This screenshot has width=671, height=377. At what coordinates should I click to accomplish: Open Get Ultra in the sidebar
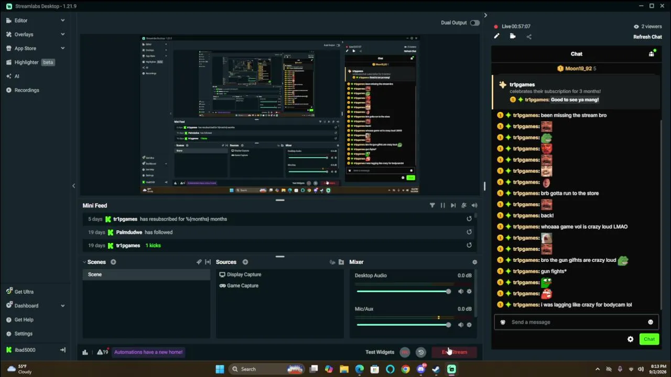(20, 292)
